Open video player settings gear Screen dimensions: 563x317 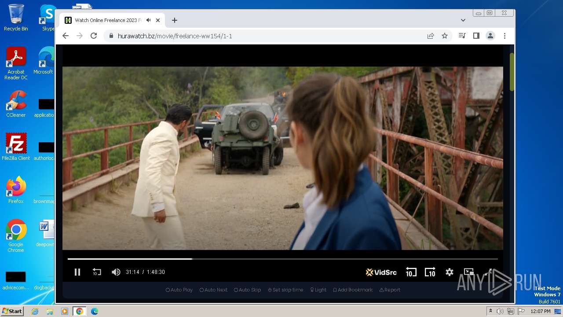tap(449, 272)
